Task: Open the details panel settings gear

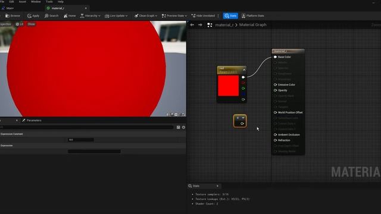Action: (x=183, y=127)
